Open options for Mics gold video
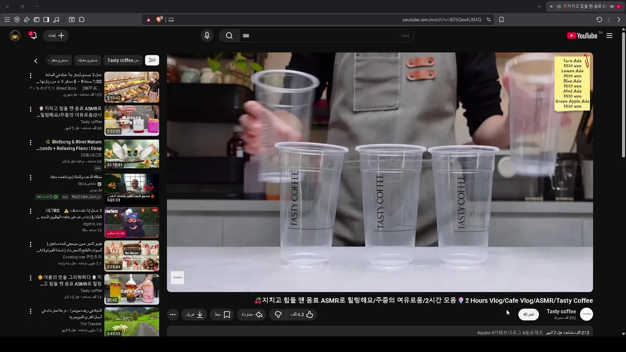 (30, 177)
